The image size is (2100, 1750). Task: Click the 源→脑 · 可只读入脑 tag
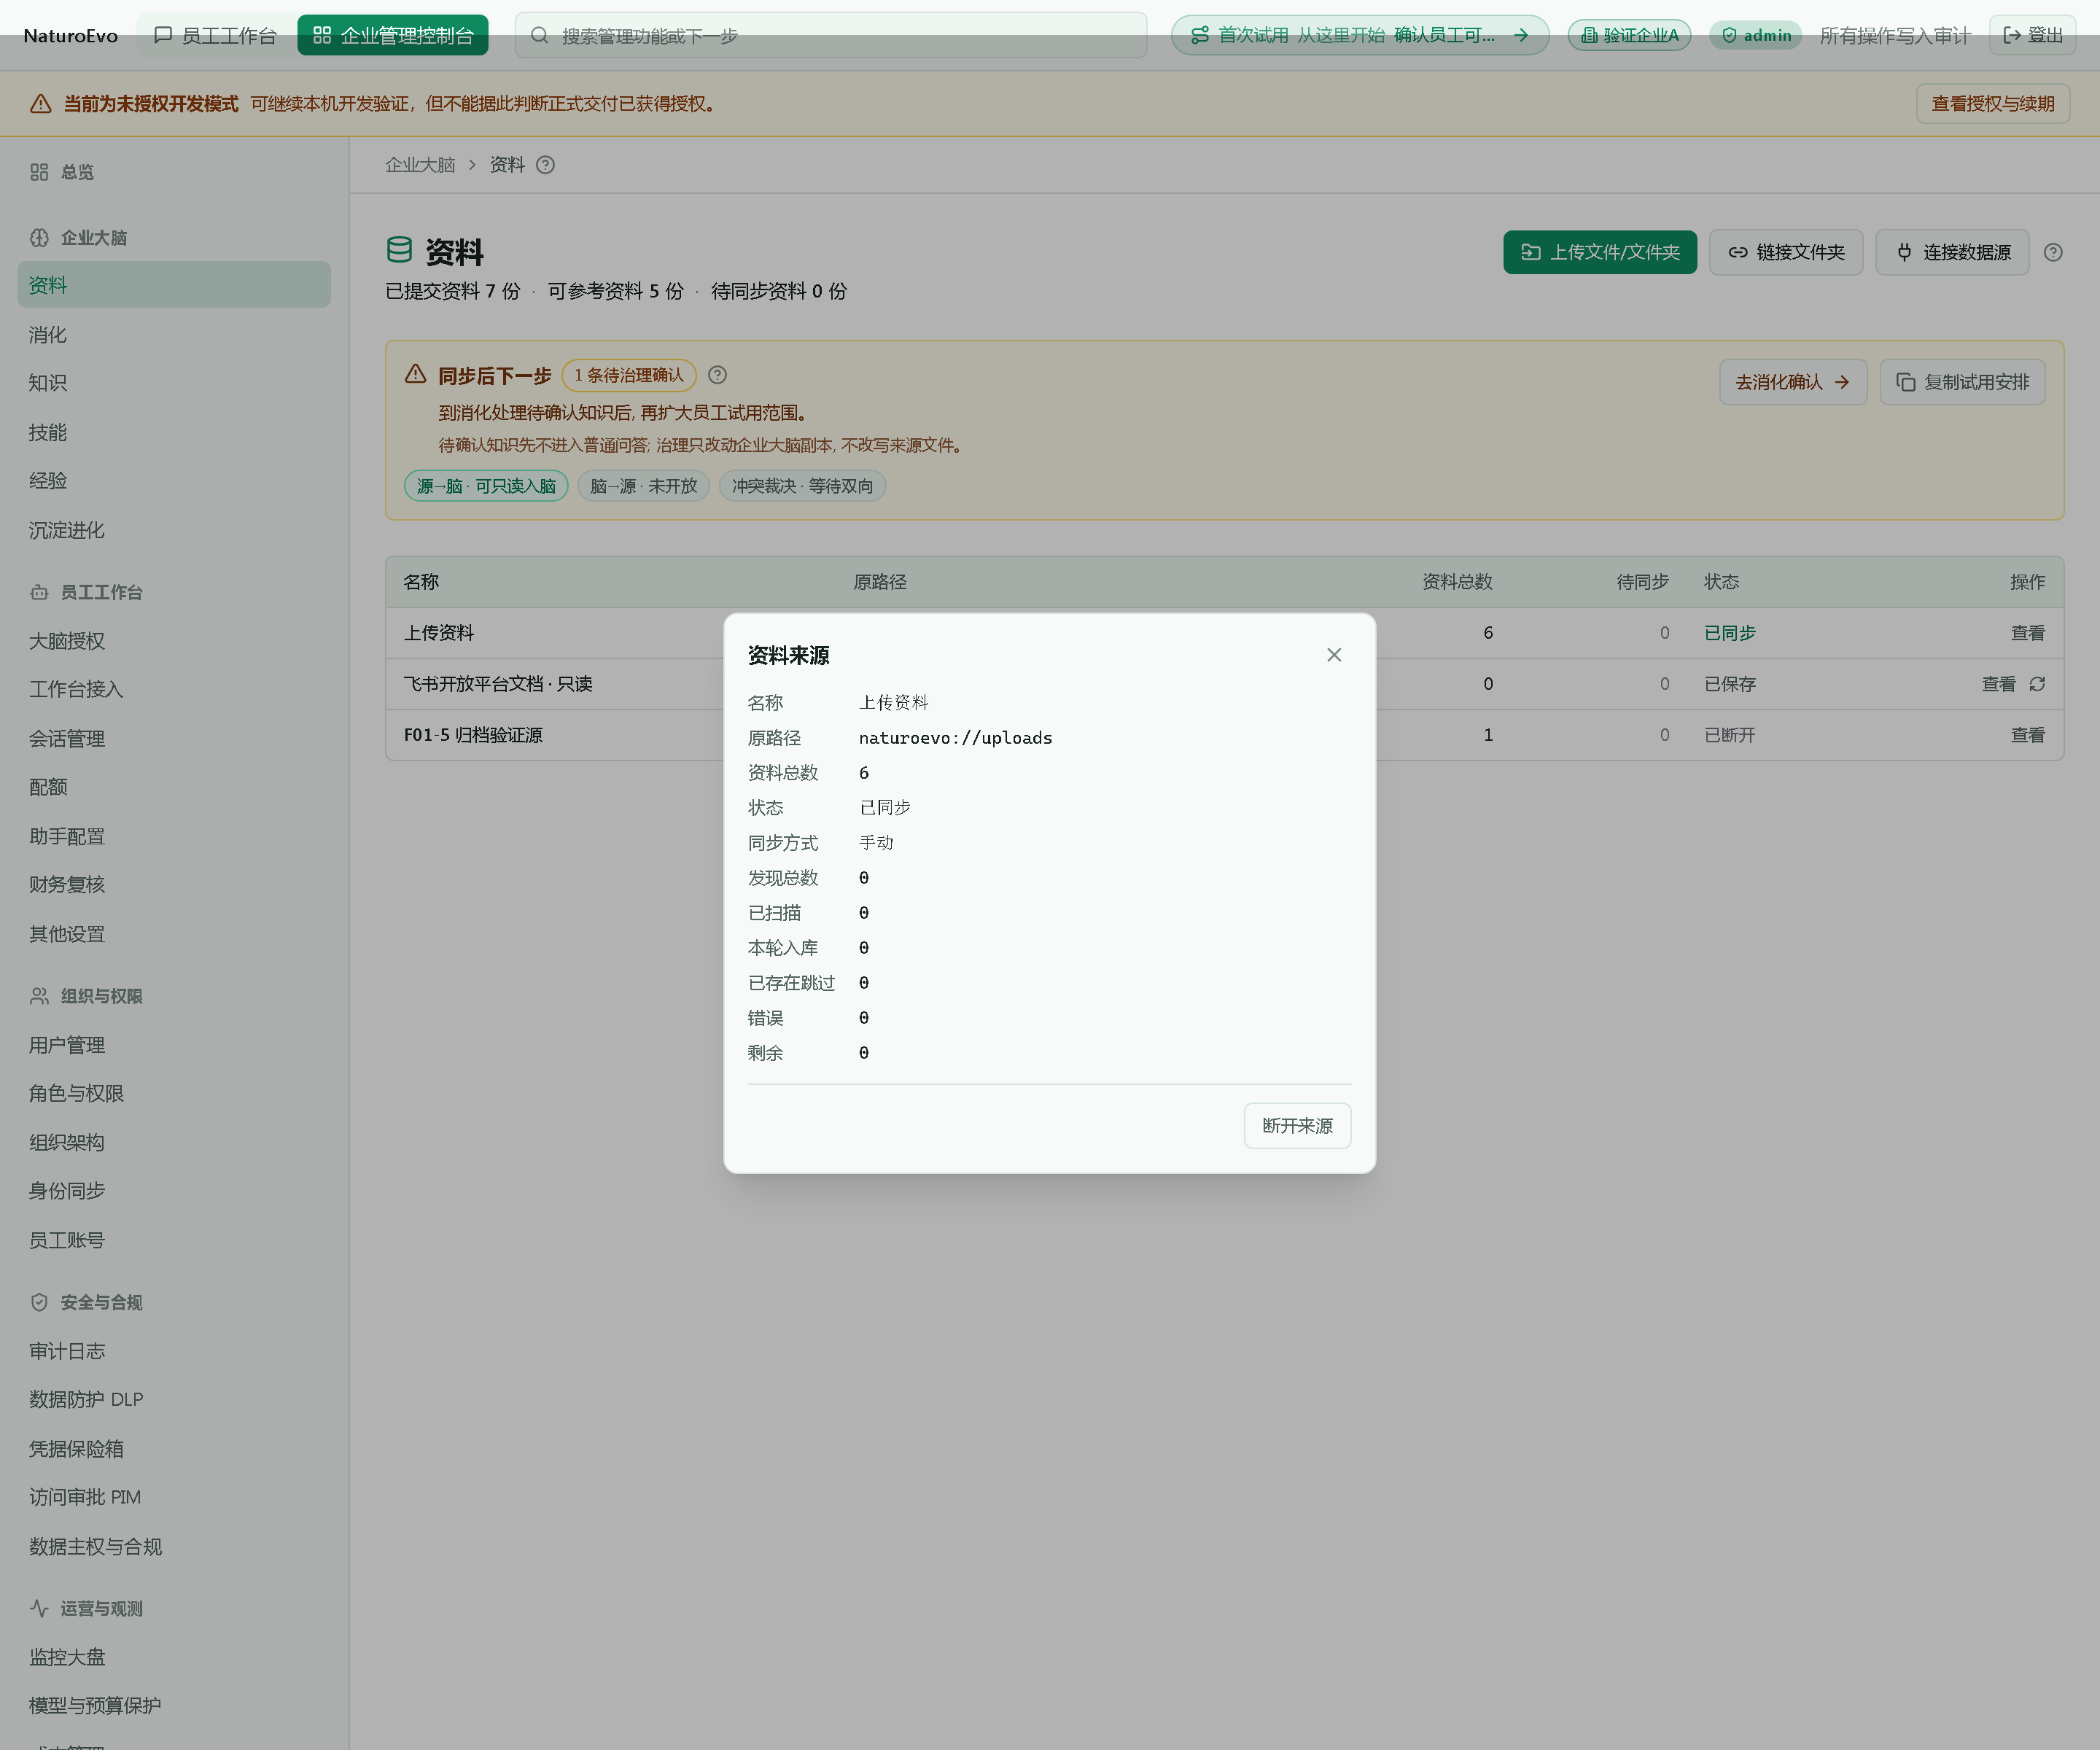click(486, 486)
